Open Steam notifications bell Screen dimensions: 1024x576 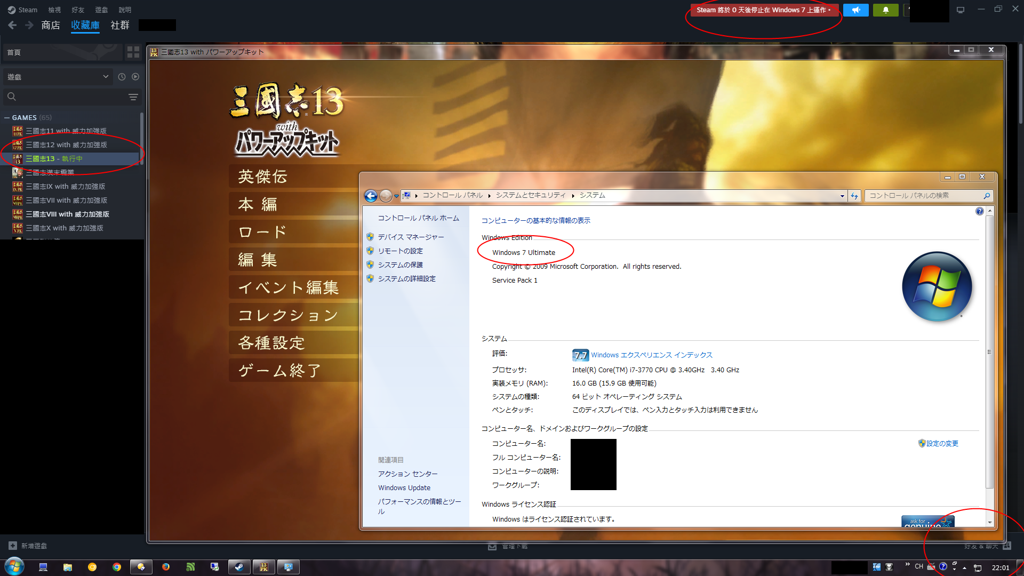[x=886, y=10]
